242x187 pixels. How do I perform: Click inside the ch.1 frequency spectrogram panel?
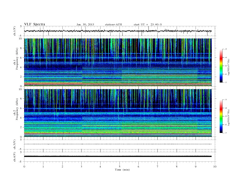(118, 62)
